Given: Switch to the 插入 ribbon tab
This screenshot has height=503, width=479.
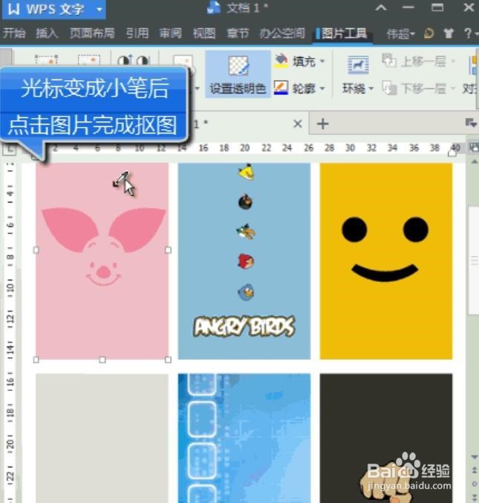Looking at the screenshot, I should [x=48, y=33].
